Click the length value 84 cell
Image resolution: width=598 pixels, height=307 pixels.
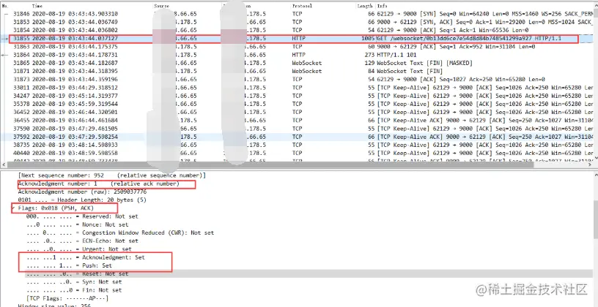[x=371, y=71]
